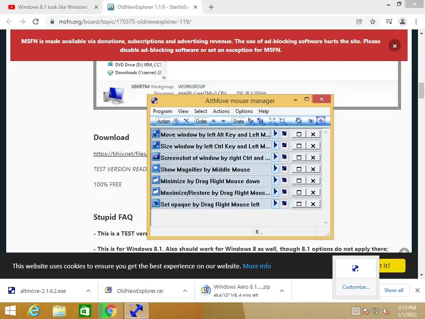Click the lightning bolt toolbar icon
Viewport: 425px width, 319px height.
tap(321, 121)
